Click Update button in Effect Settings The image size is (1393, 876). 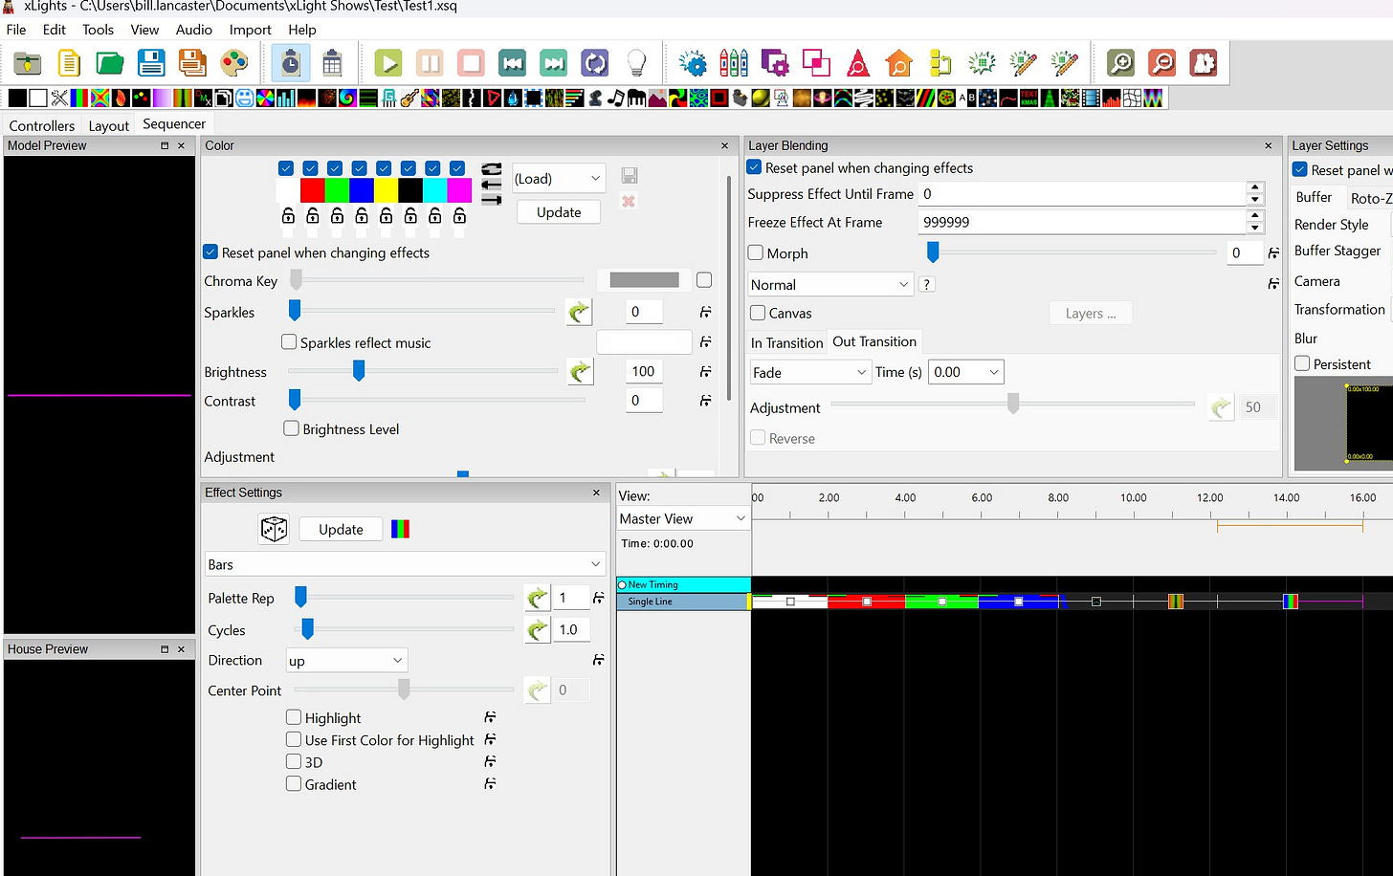pyautogui.click(x=341, y=529)
